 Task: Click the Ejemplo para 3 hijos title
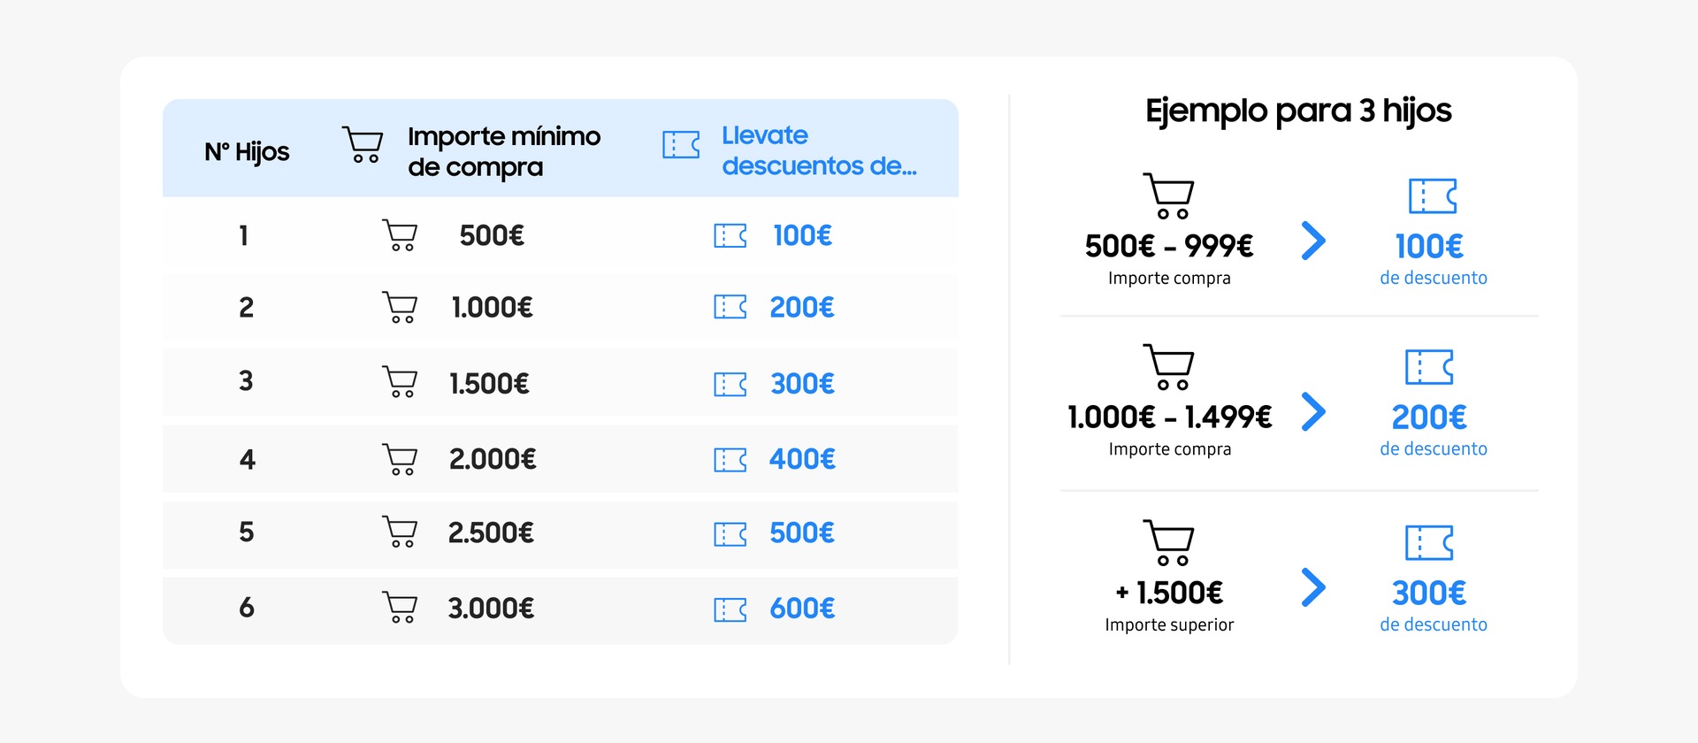click(x=1298, y=111)
